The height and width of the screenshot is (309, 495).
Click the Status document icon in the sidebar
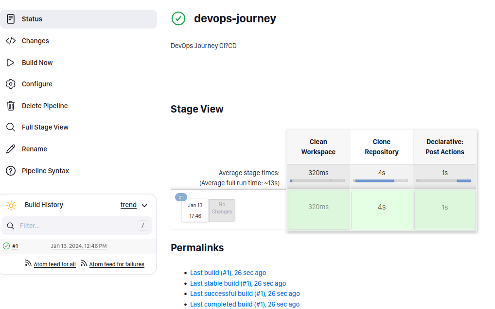click(11, 19)
